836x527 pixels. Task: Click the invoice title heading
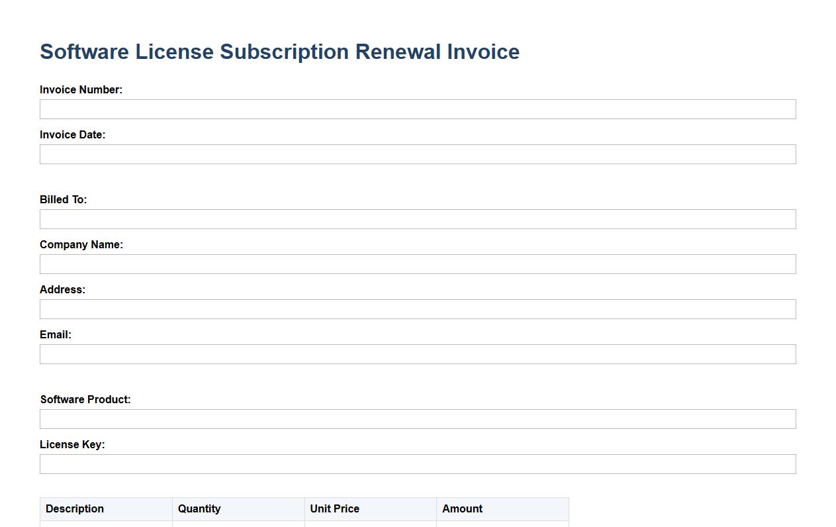(x=279, y=52)
